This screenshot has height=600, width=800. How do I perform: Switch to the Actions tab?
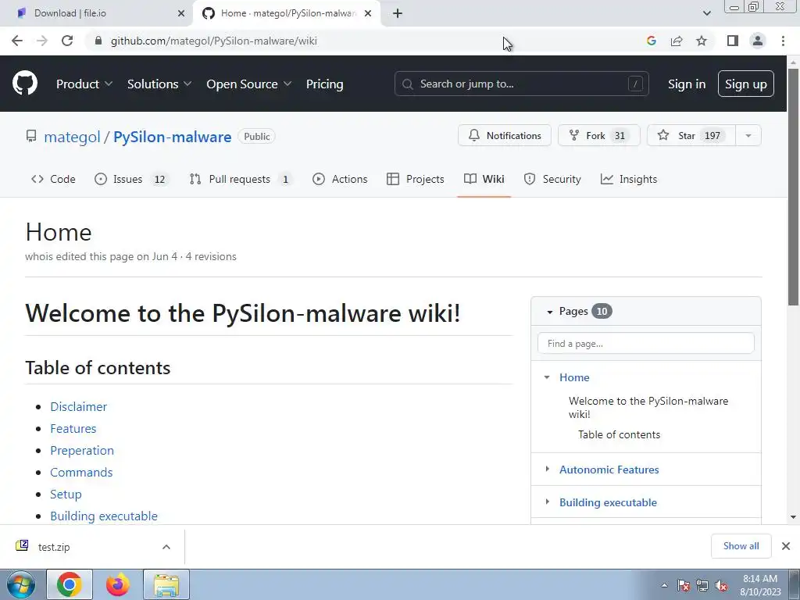(x=340, y=179)
